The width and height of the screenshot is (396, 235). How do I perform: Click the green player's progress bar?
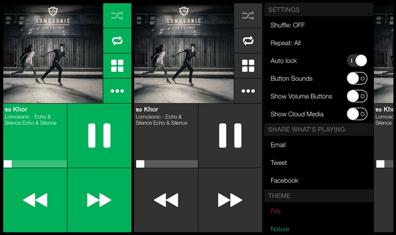35,164
